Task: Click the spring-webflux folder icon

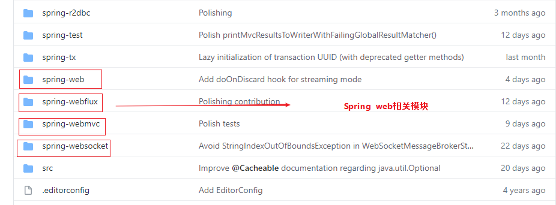Action: (x=28, y=102)
